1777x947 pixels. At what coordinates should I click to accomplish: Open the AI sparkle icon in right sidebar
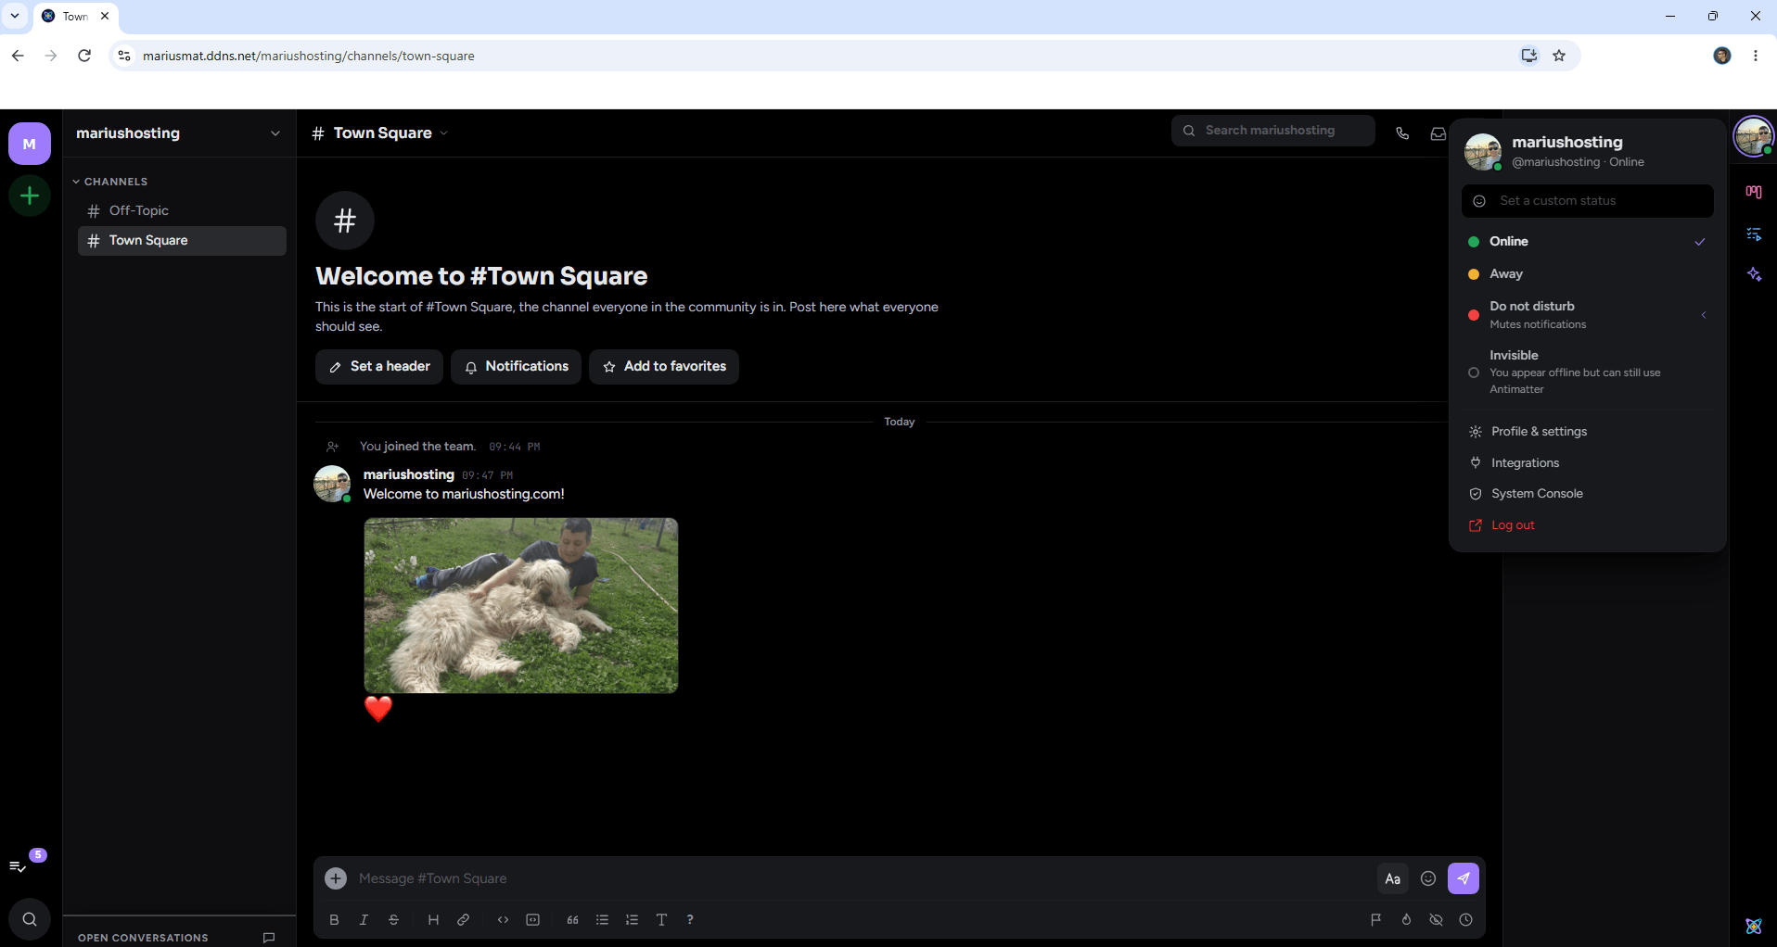click(x=1754, y=274)
